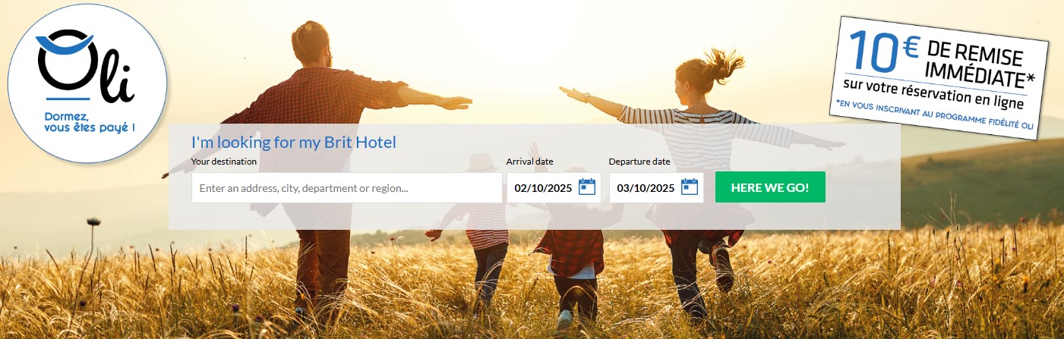Click the "I'm looking for my Brit Hotel" heading

pos(294,142)
